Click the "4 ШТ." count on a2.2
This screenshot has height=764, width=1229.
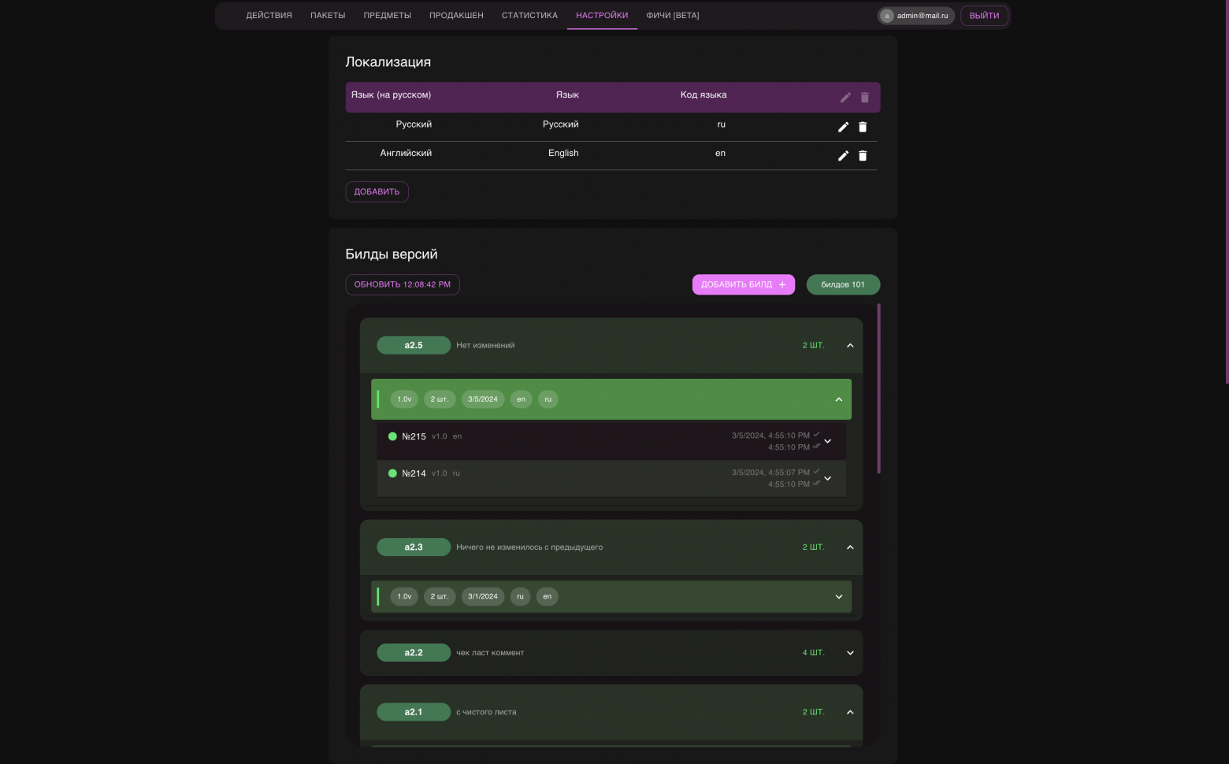click(814, 653)
